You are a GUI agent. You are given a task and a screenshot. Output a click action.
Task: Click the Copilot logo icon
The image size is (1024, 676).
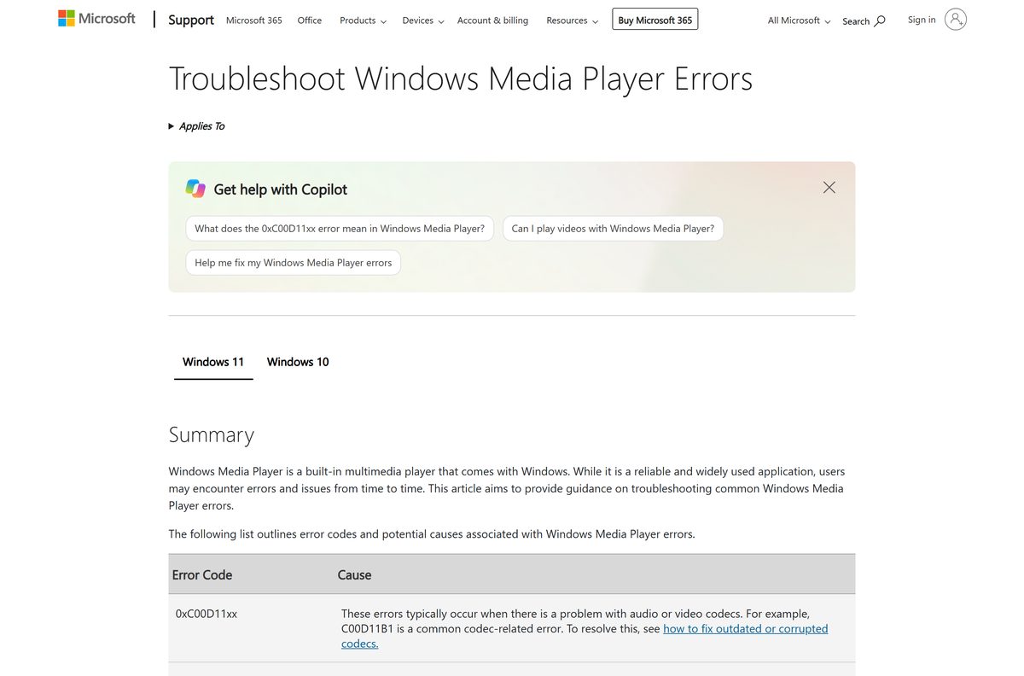coord(195,189)
